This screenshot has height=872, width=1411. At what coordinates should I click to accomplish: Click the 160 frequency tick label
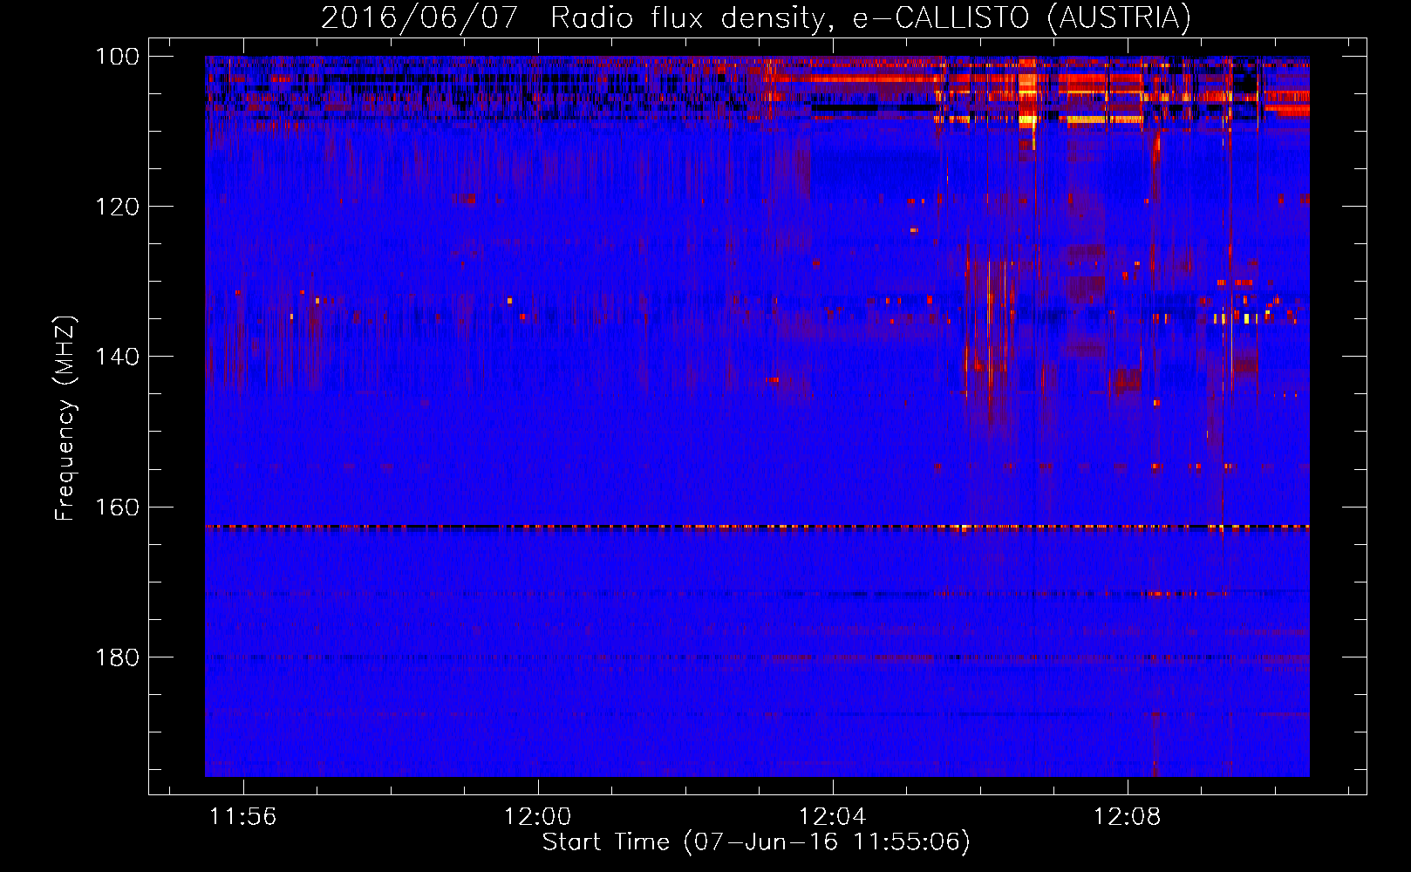pos(117,507)
